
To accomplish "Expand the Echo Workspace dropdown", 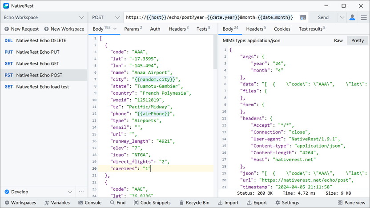I will point(81,17).
